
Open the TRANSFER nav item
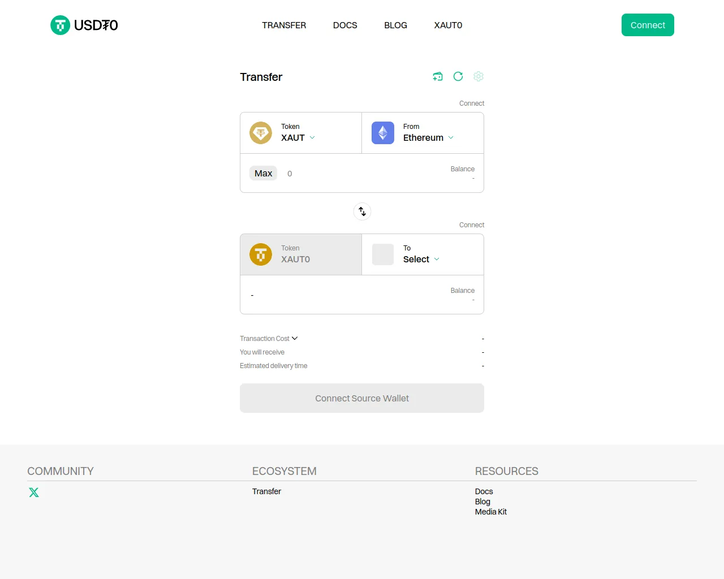[x=284, y=25]
